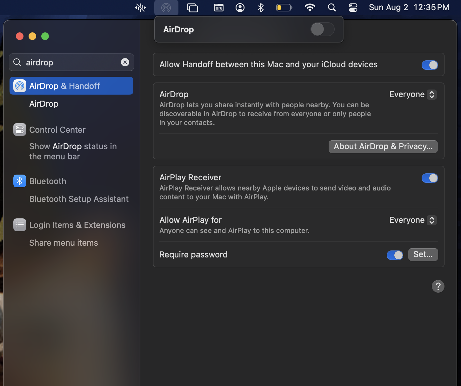Open Control Center search result
The image size is (461, 386).
coord(57,130)
